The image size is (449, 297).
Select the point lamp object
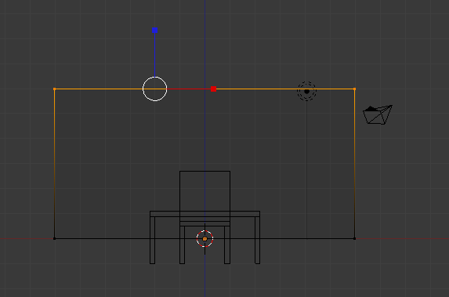306,92
